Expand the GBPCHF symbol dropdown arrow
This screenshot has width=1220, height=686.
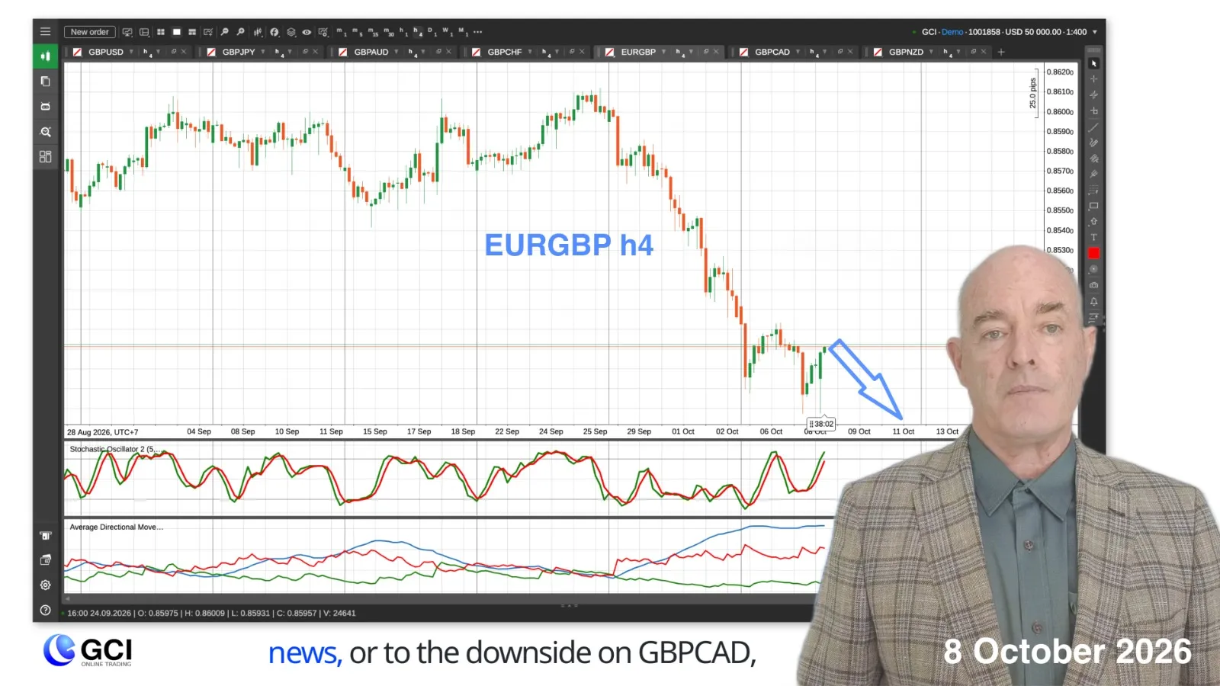click(x=530, y=52)
